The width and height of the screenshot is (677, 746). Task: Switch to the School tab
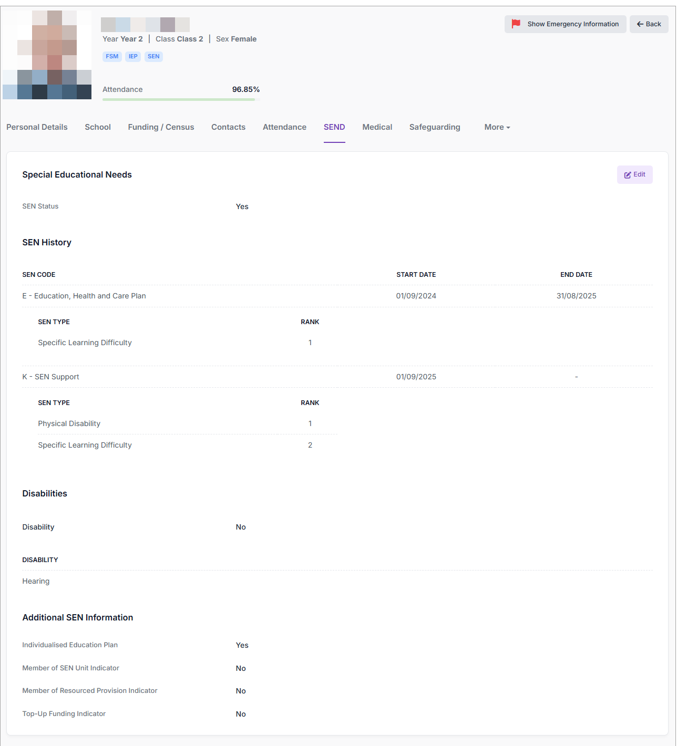coord(98,127)
